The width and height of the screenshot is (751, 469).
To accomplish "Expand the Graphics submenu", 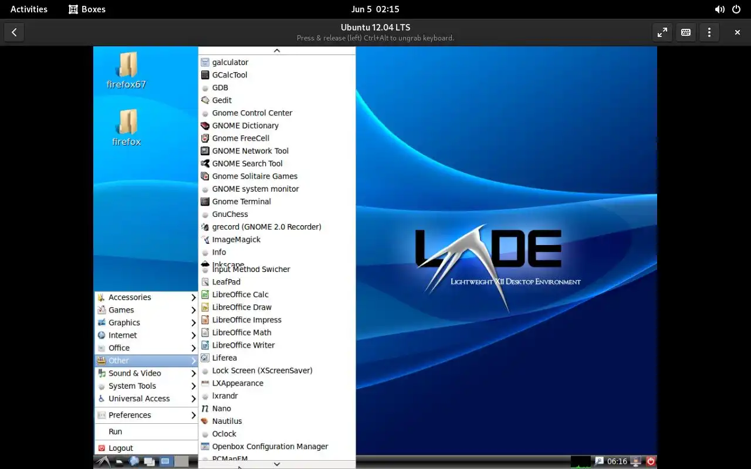I will point(146,322).
